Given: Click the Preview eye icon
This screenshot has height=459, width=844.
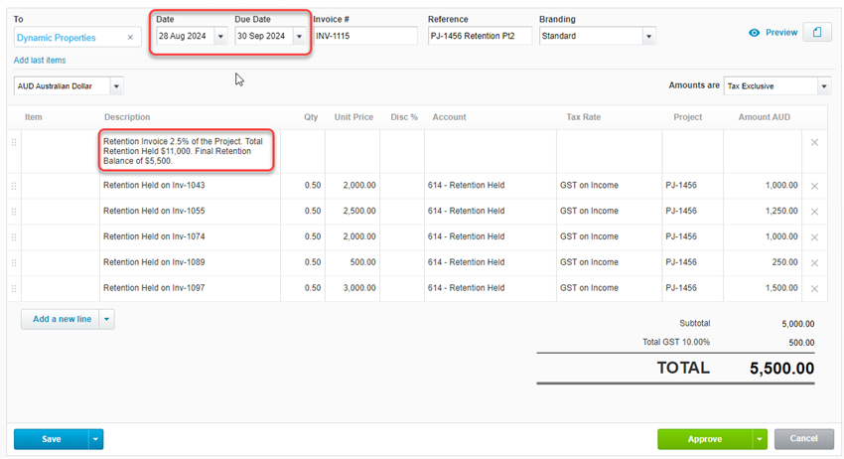Looking at the screenshot, I should point(754,33).
